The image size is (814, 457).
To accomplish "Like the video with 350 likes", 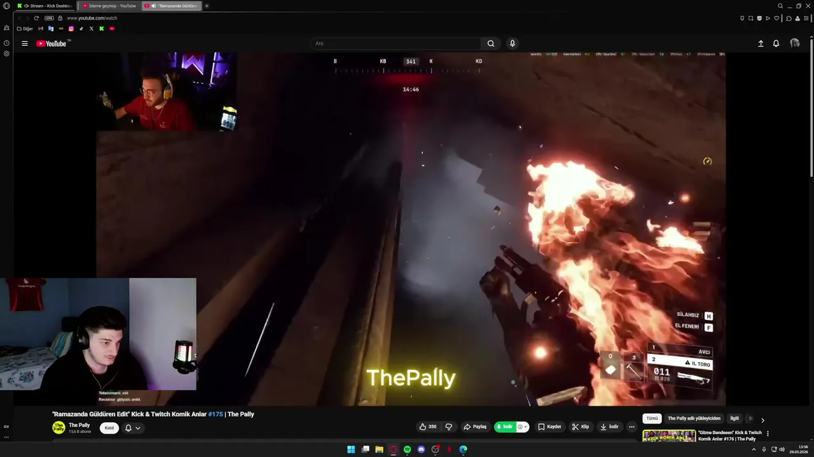I will pyautogui.click(x=427, y=427).
